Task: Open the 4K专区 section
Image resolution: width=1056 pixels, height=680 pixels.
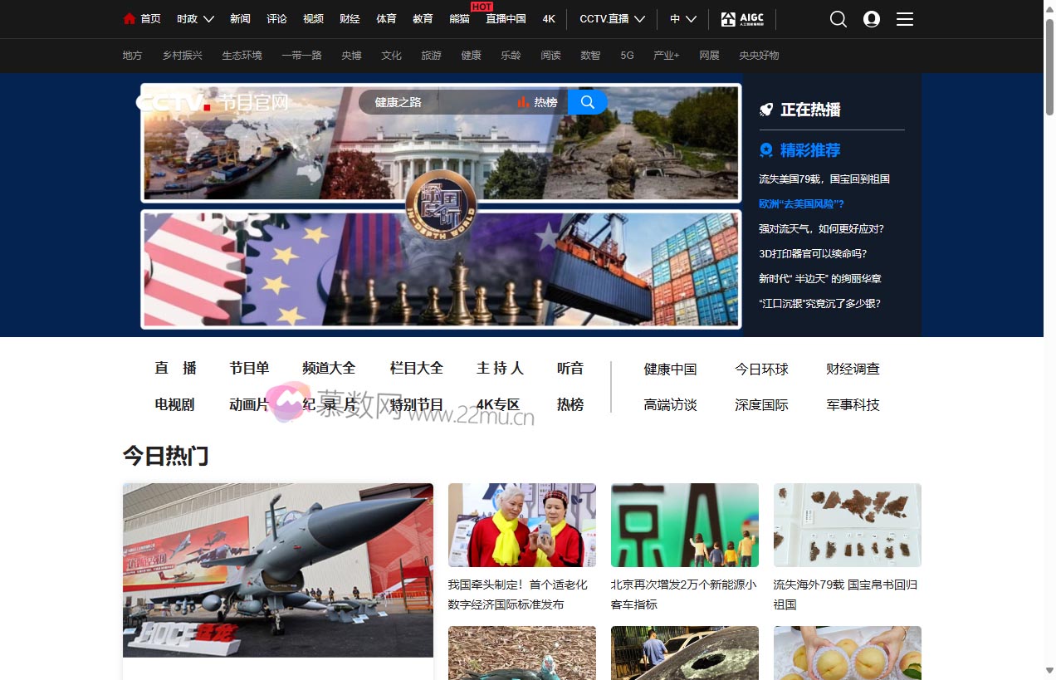Action: click(499, 405)
